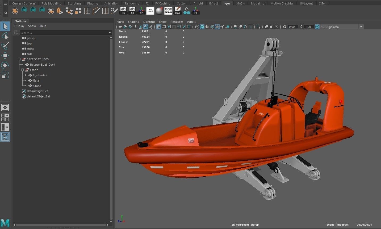Open the shelf options gear menu
381x229 pixels.
click(x=6, y=13)
